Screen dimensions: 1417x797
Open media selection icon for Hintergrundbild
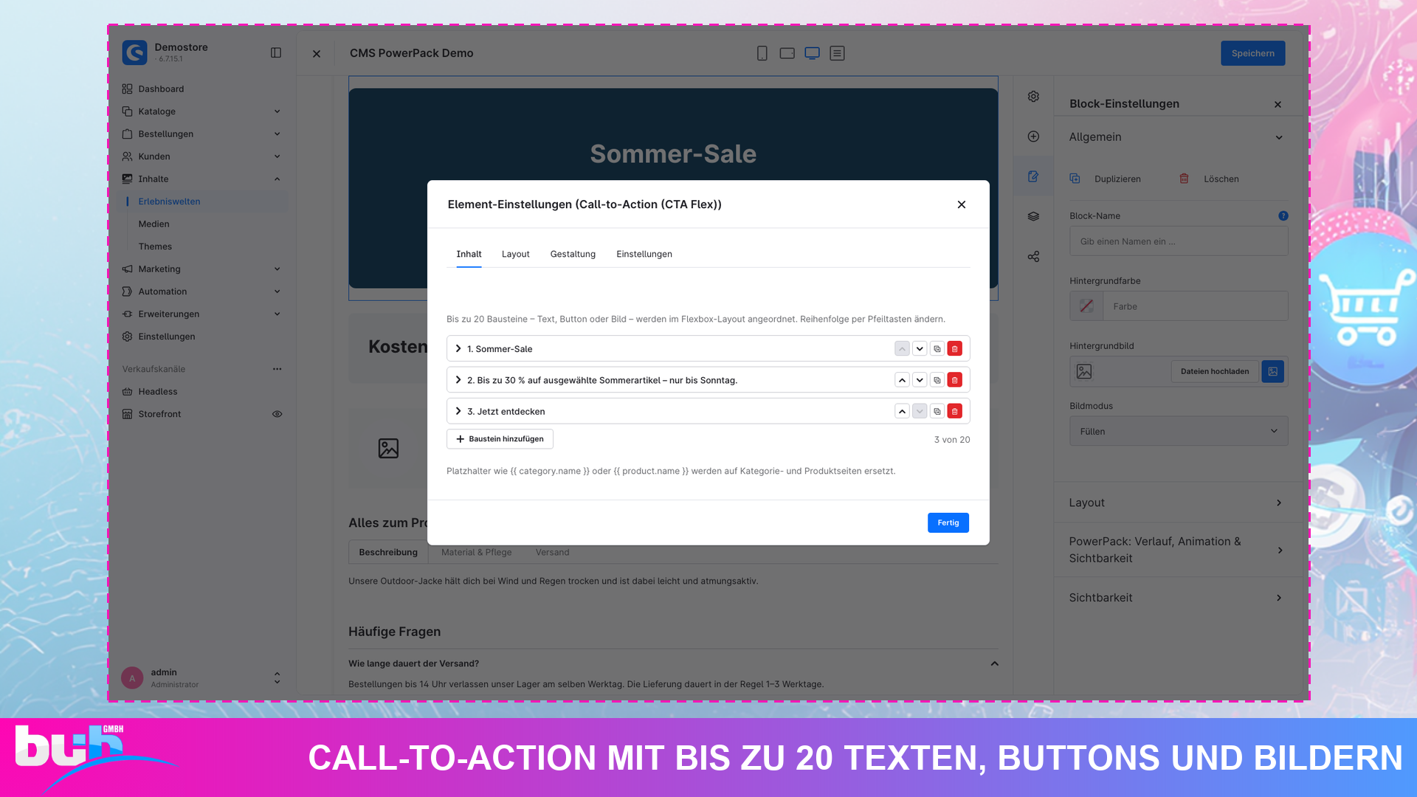(1272, 372)
